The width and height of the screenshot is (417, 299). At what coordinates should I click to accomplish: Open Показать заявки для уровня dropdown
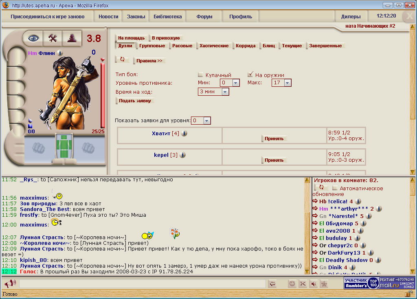pos(201,121)
